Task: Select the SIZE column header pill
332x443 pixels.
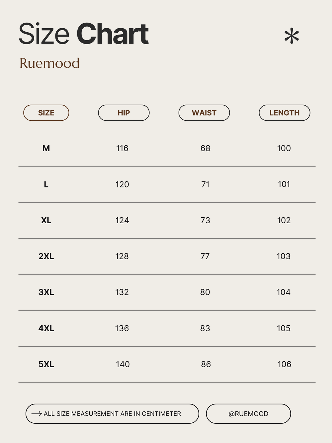Action: (46, 113)
